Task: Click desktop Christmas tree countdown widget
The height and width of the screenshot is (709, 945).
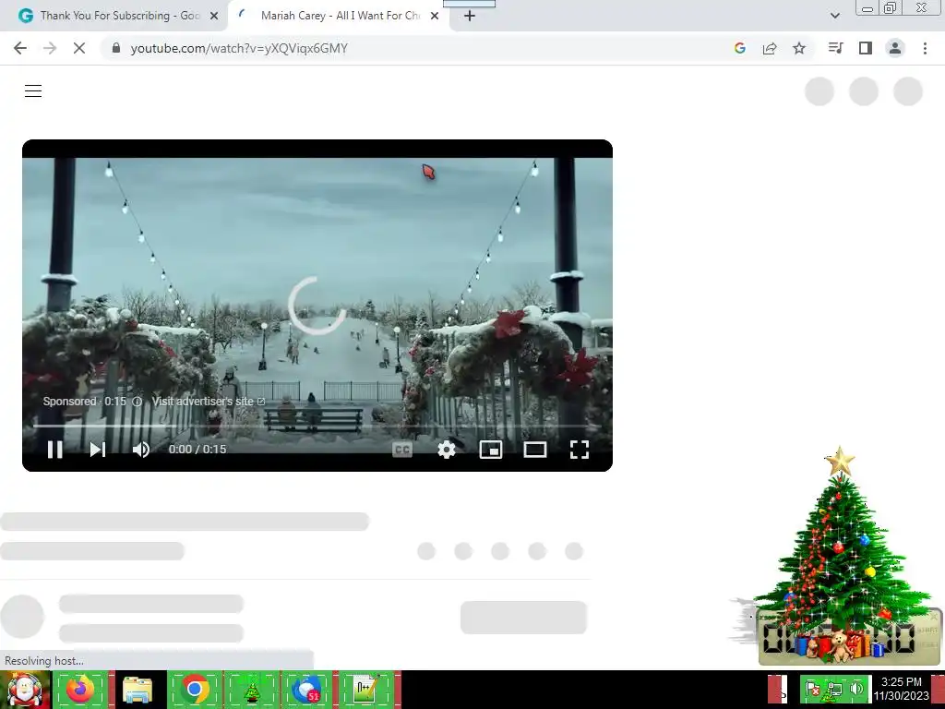Action: 841,557
